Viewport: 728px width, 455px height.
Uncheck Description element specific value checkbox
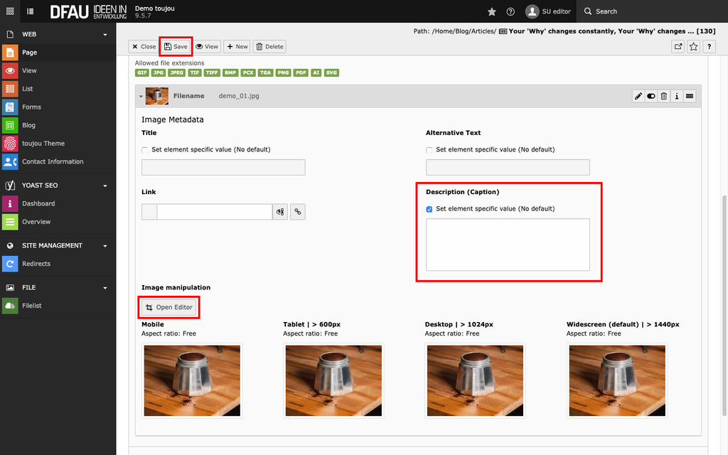(429, 209)
